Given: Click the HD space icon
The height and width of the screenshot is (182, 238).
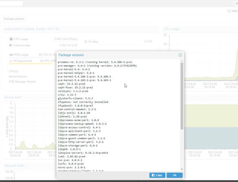Looking at the screenshot, I should click(x=11, y=61).
